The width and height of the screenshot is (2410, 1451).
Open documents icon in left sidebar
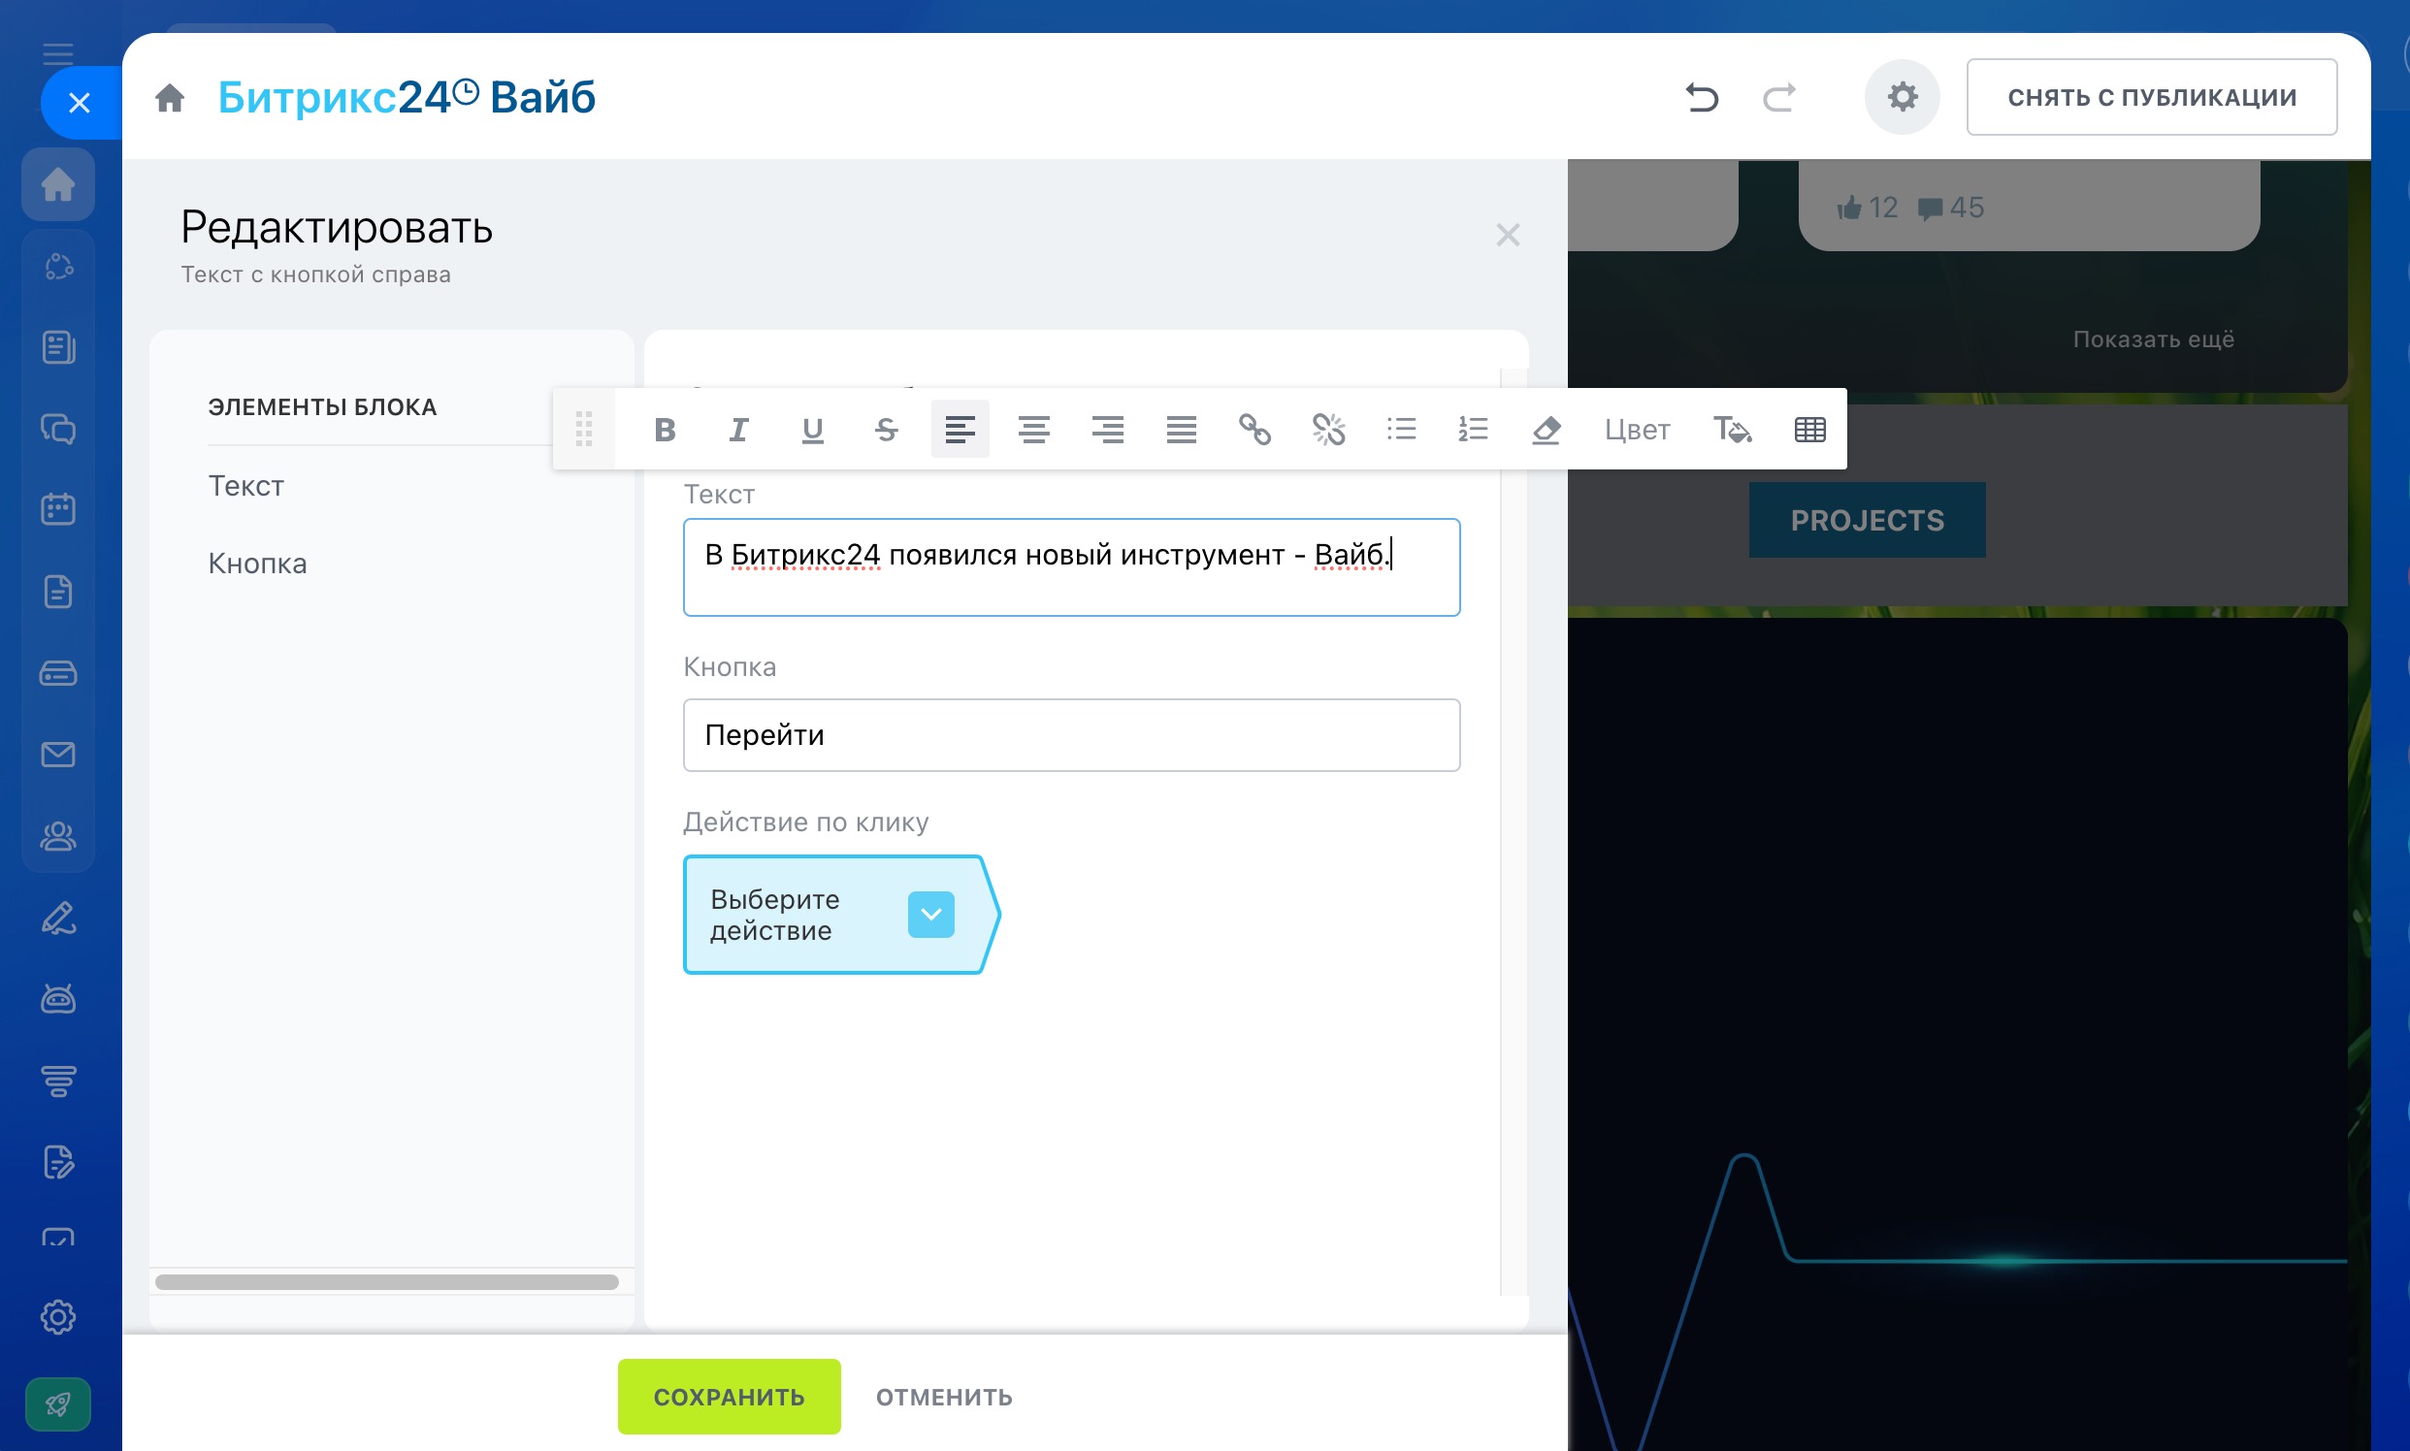point(58,592)
